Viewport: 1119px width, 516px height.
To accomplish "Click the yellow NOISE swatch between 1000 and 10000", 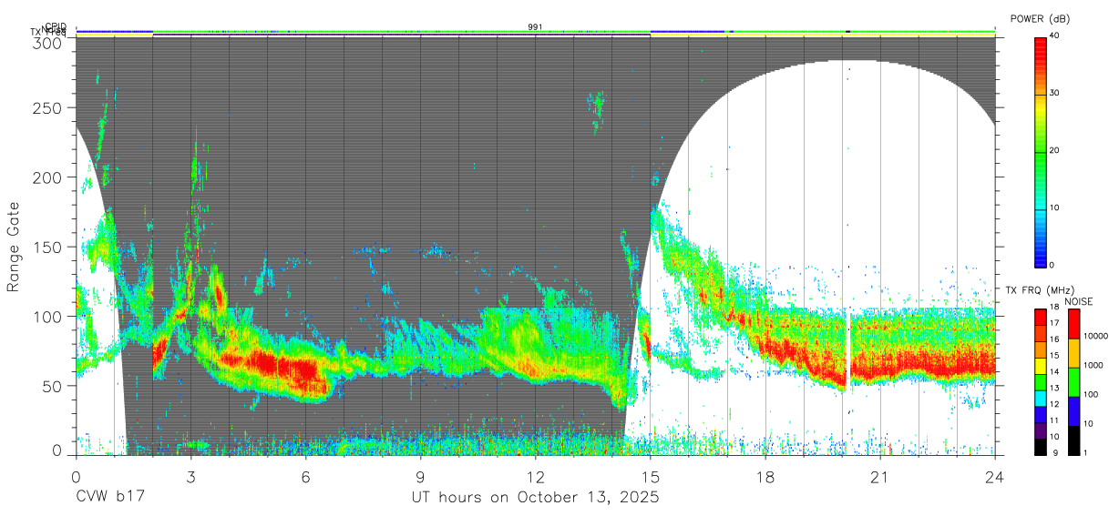I will pyautogui.click(x=1073, y=353).
